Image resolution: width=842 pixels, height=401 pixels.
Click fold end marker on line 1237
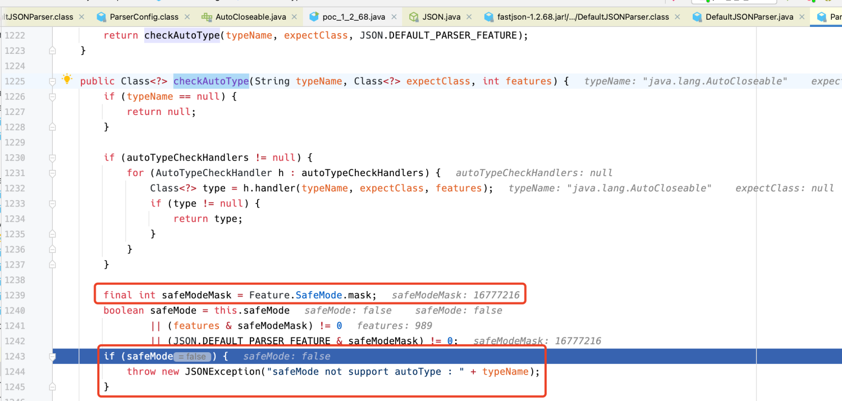pyautogui.click(x=52, y=264)
